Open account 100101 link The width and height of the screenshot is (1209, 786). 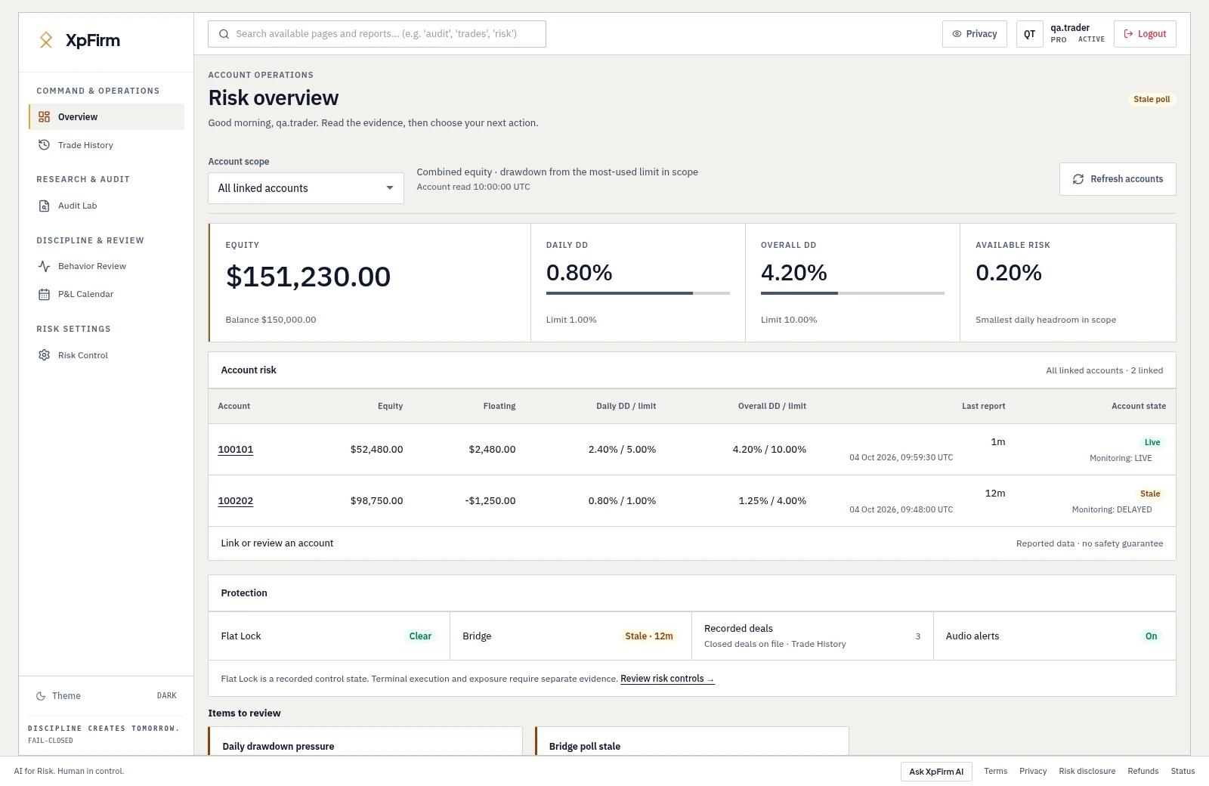click(x=236, y=450)
